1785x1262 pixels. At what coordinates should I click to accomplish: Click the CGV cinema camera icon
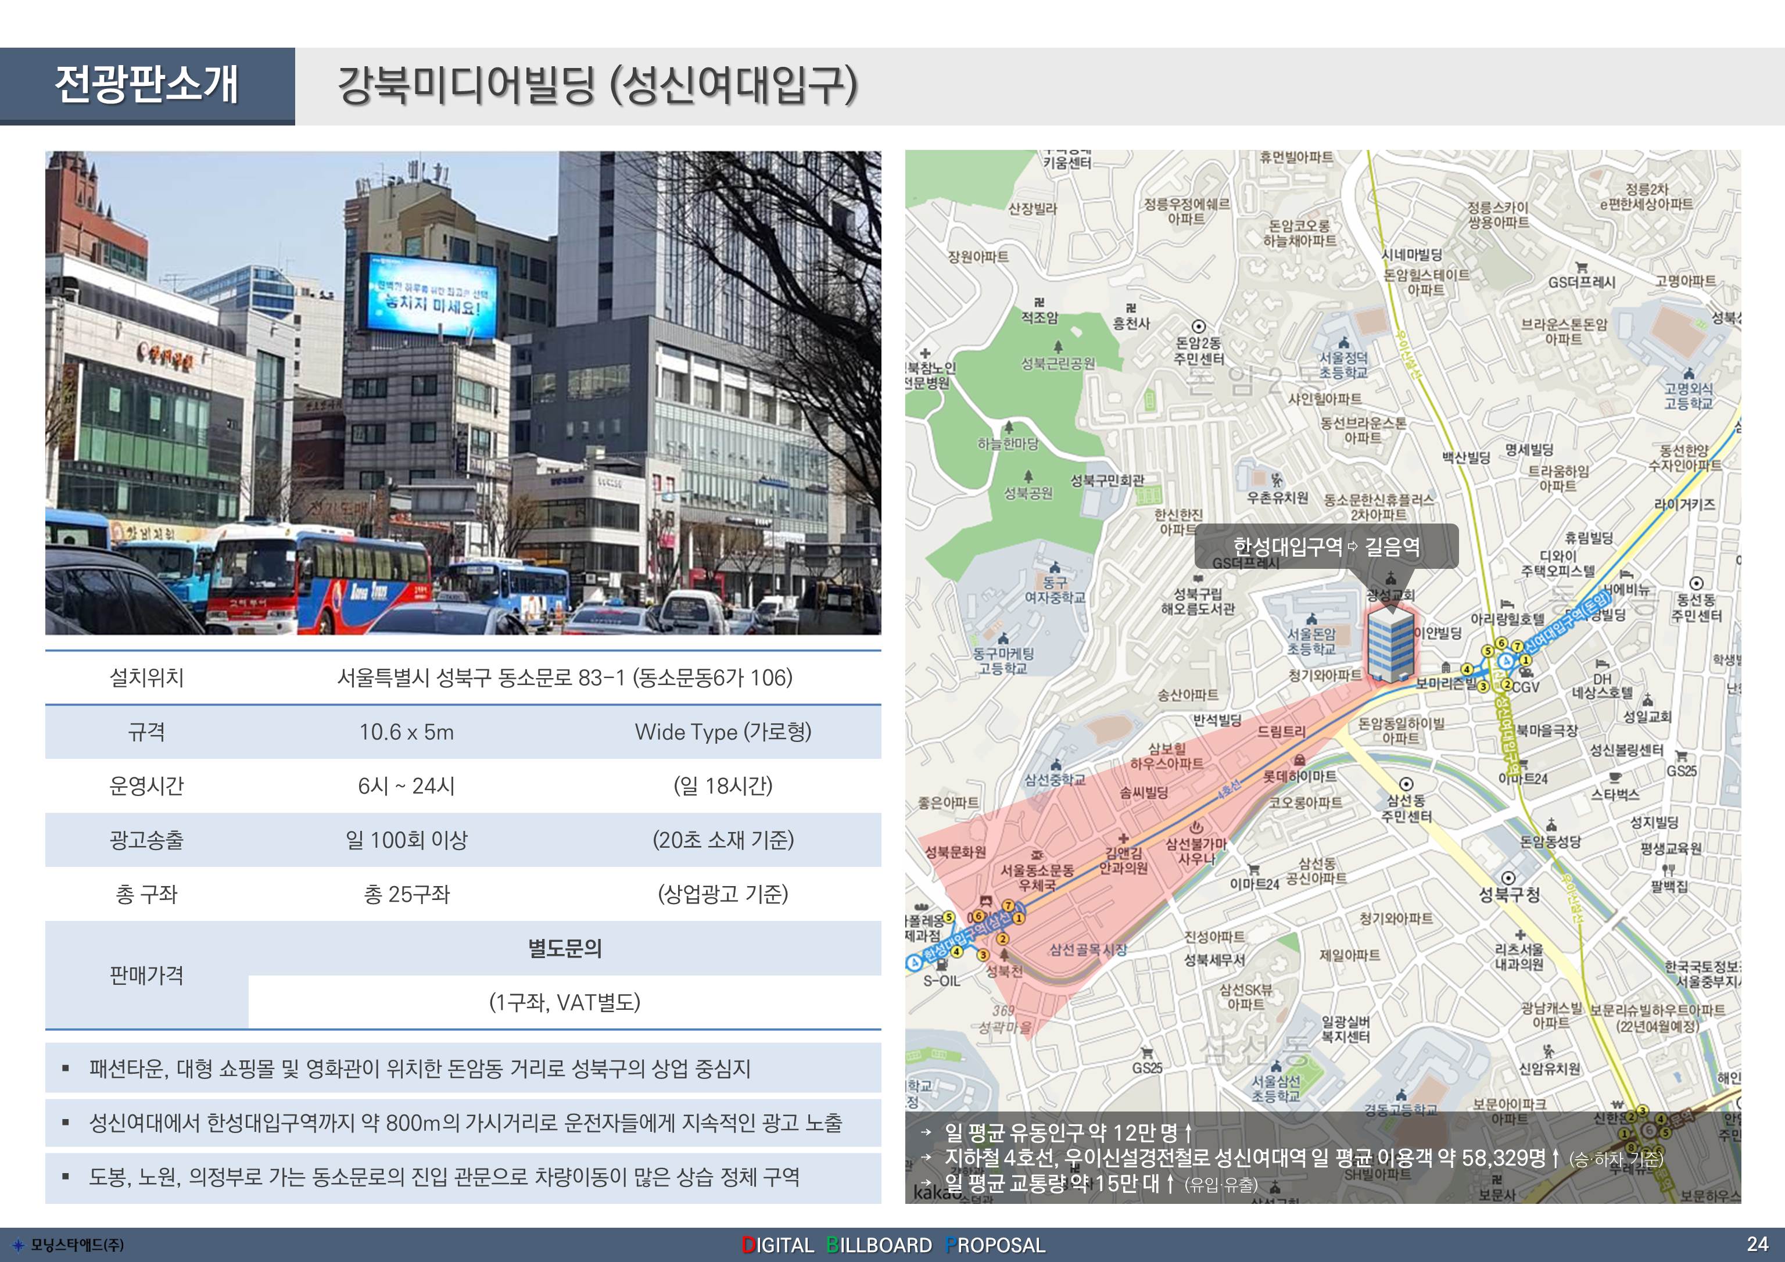point(1527,673)
